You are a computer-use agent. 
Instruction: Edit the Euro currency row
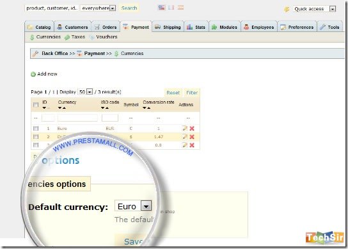pos(185,128)
